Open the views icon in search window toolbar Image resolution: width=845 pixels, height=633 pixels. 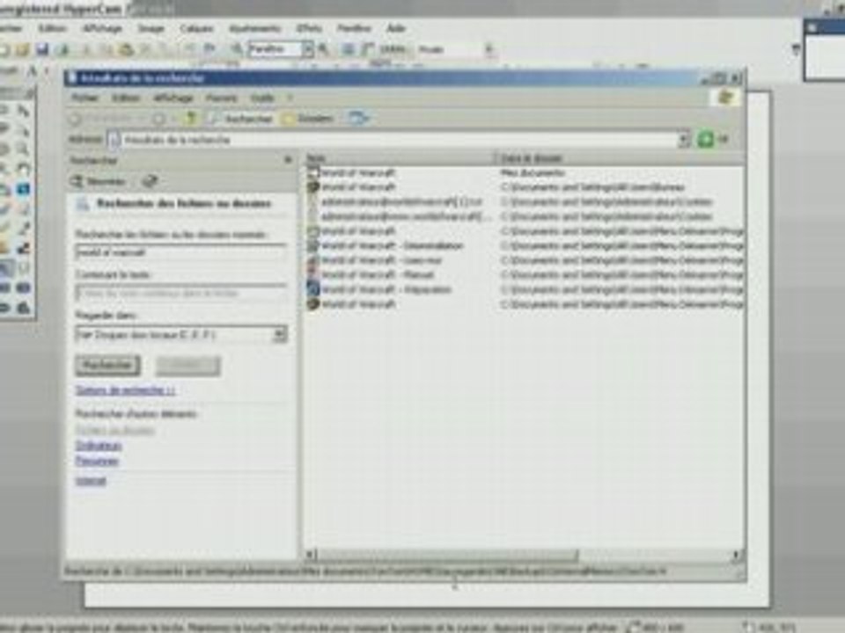point(358,118)
